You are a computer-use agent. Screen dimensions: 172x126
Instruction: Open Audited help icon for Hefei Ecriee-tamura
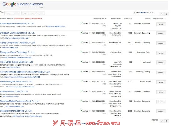[x=90, y=62]
